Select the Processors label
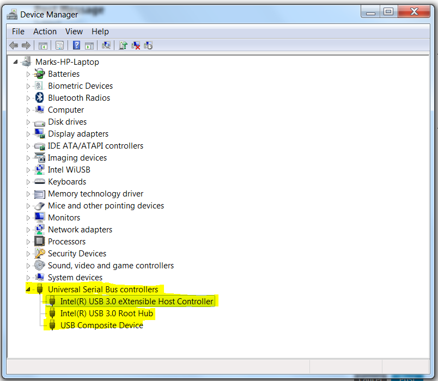Screen dimensions: 438x381 click(x=66, y=242)
